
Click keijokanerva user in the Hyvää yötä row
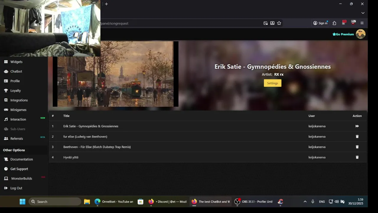pos(317,157)
